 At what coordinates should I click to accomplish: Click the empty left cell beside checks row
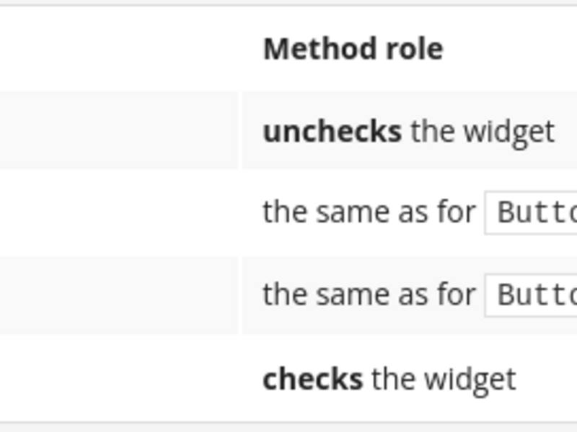[119, 378]
